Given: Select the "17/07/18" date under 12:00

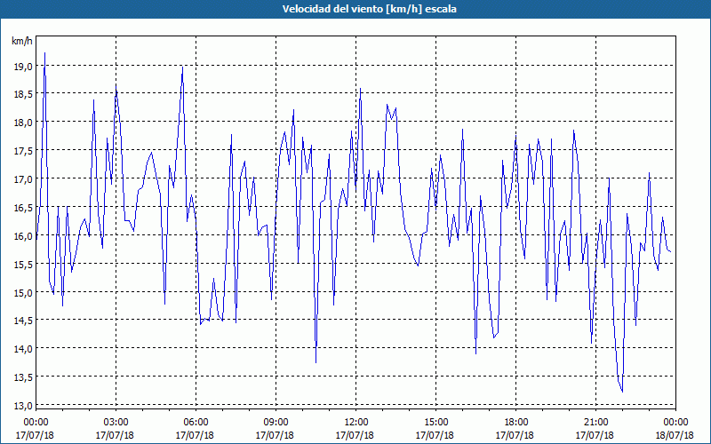Looking at the screenshot, I should pyautogui.click(x=355, y=435).
